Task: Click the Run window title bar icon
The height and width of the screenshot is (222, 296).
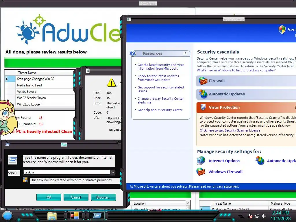Action: 7,145
